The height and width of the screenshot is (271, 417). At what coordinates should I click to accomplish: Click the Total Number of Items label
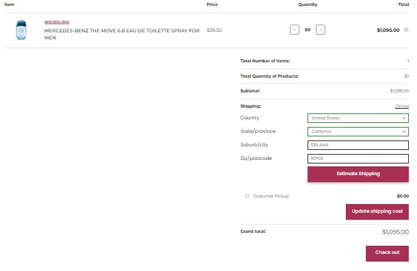pos(265,61)
